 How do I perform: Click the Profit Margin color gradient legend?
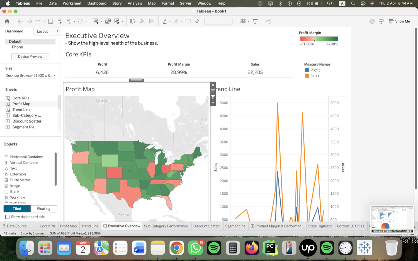(x=319, y=39)
